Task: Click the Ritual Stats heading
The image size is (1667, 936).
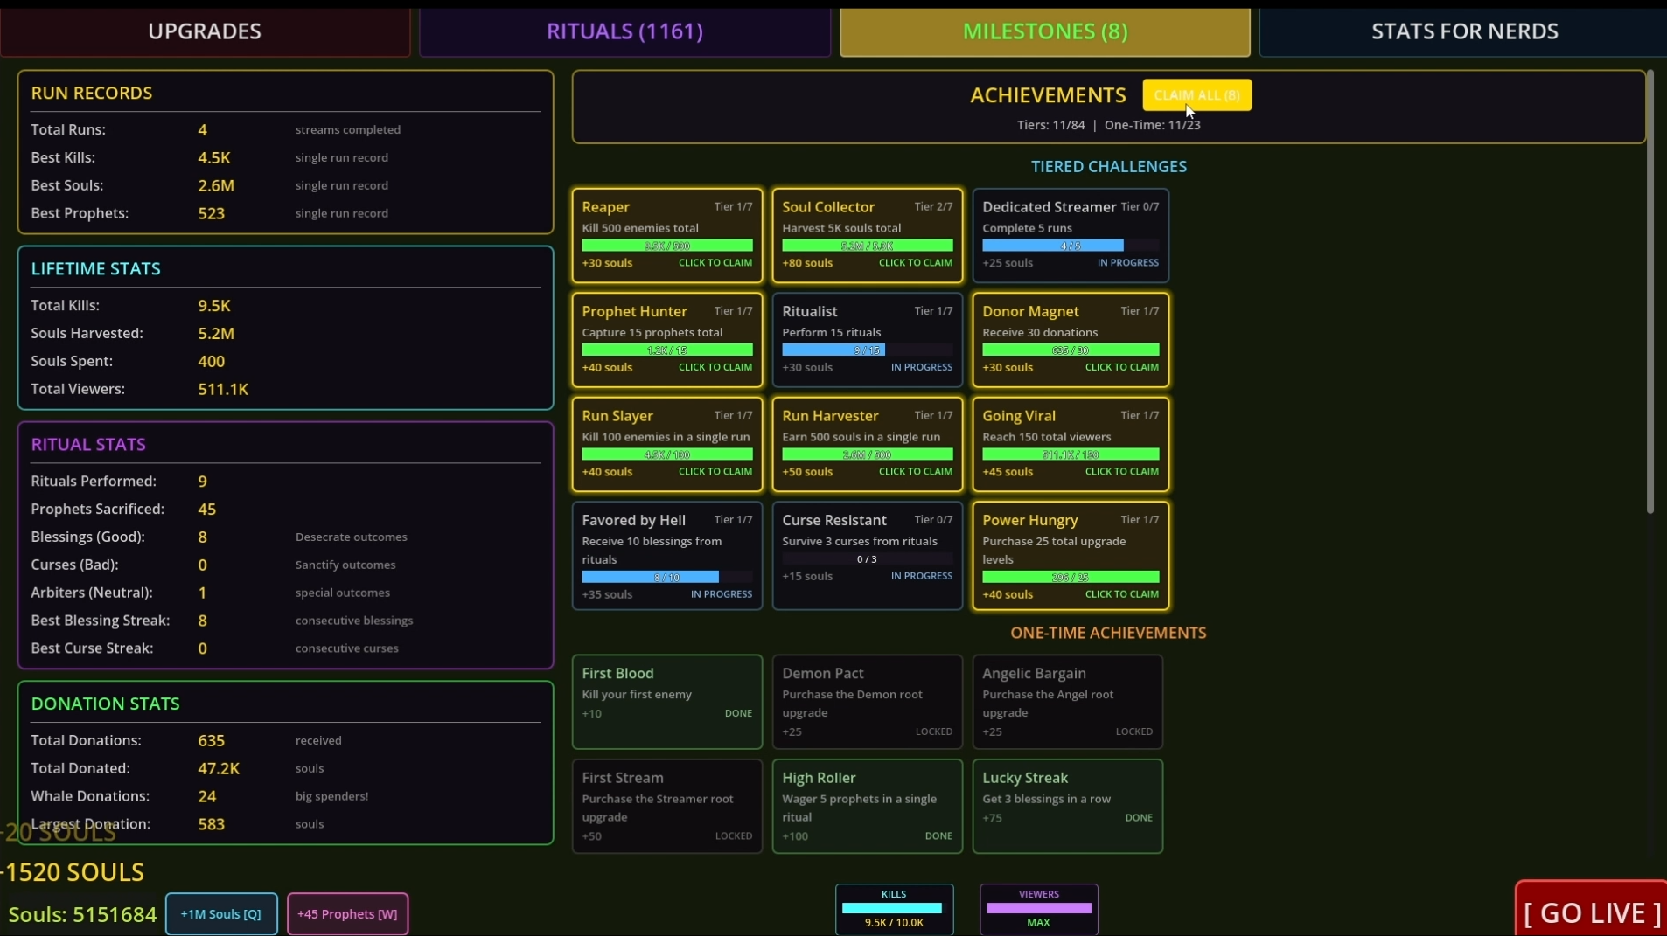Action: (88, 444)
